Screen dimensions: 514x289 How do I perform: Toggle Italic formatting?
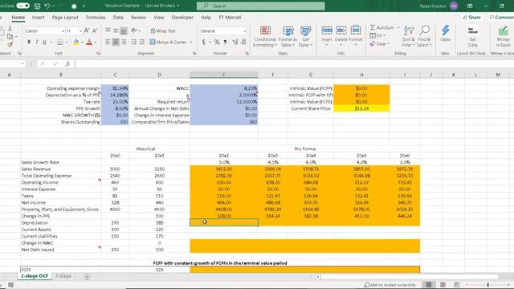tap(37, 42)
